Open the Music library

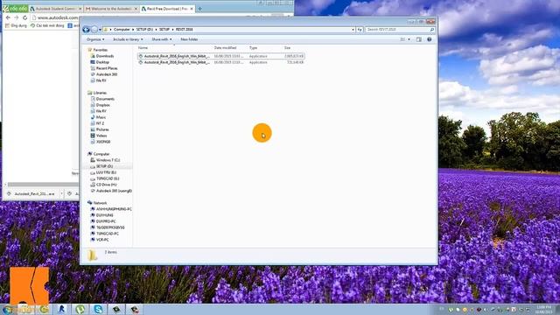pos(101,117)
